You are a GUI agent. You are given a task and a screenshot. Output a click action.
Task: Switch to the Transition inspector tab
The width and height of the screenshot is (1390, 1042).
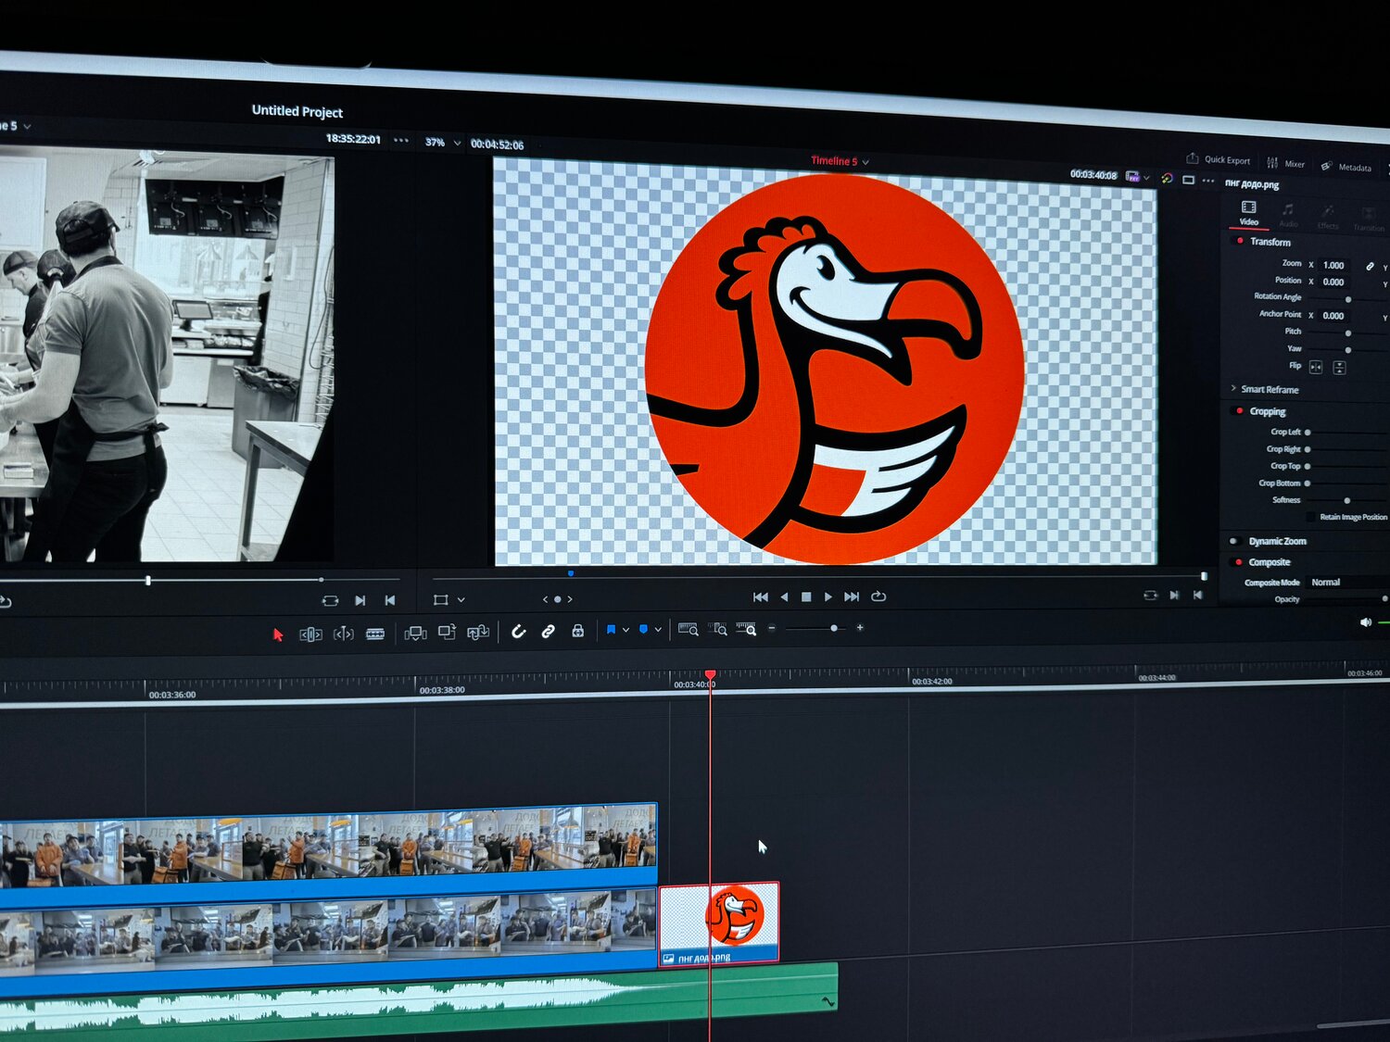1369,220
